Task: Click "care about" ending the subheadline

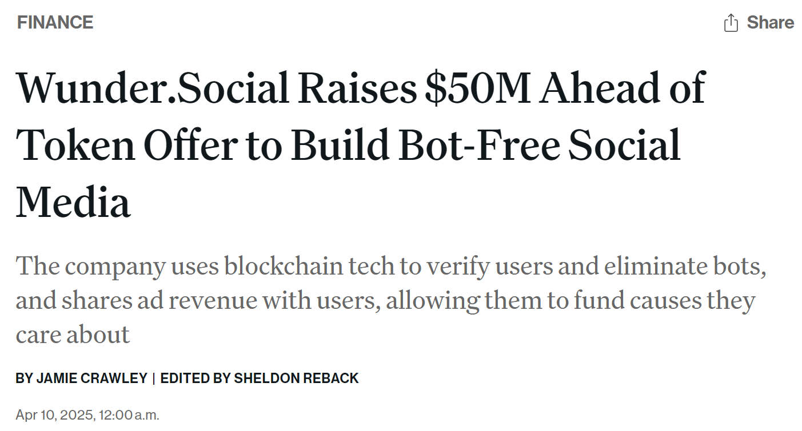Action: pyautogui.click(x=73, y=335)
